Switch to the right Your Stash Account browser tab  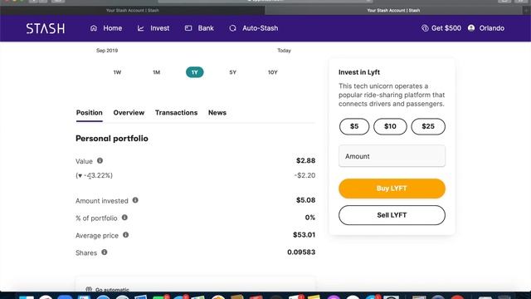[393, 11]
